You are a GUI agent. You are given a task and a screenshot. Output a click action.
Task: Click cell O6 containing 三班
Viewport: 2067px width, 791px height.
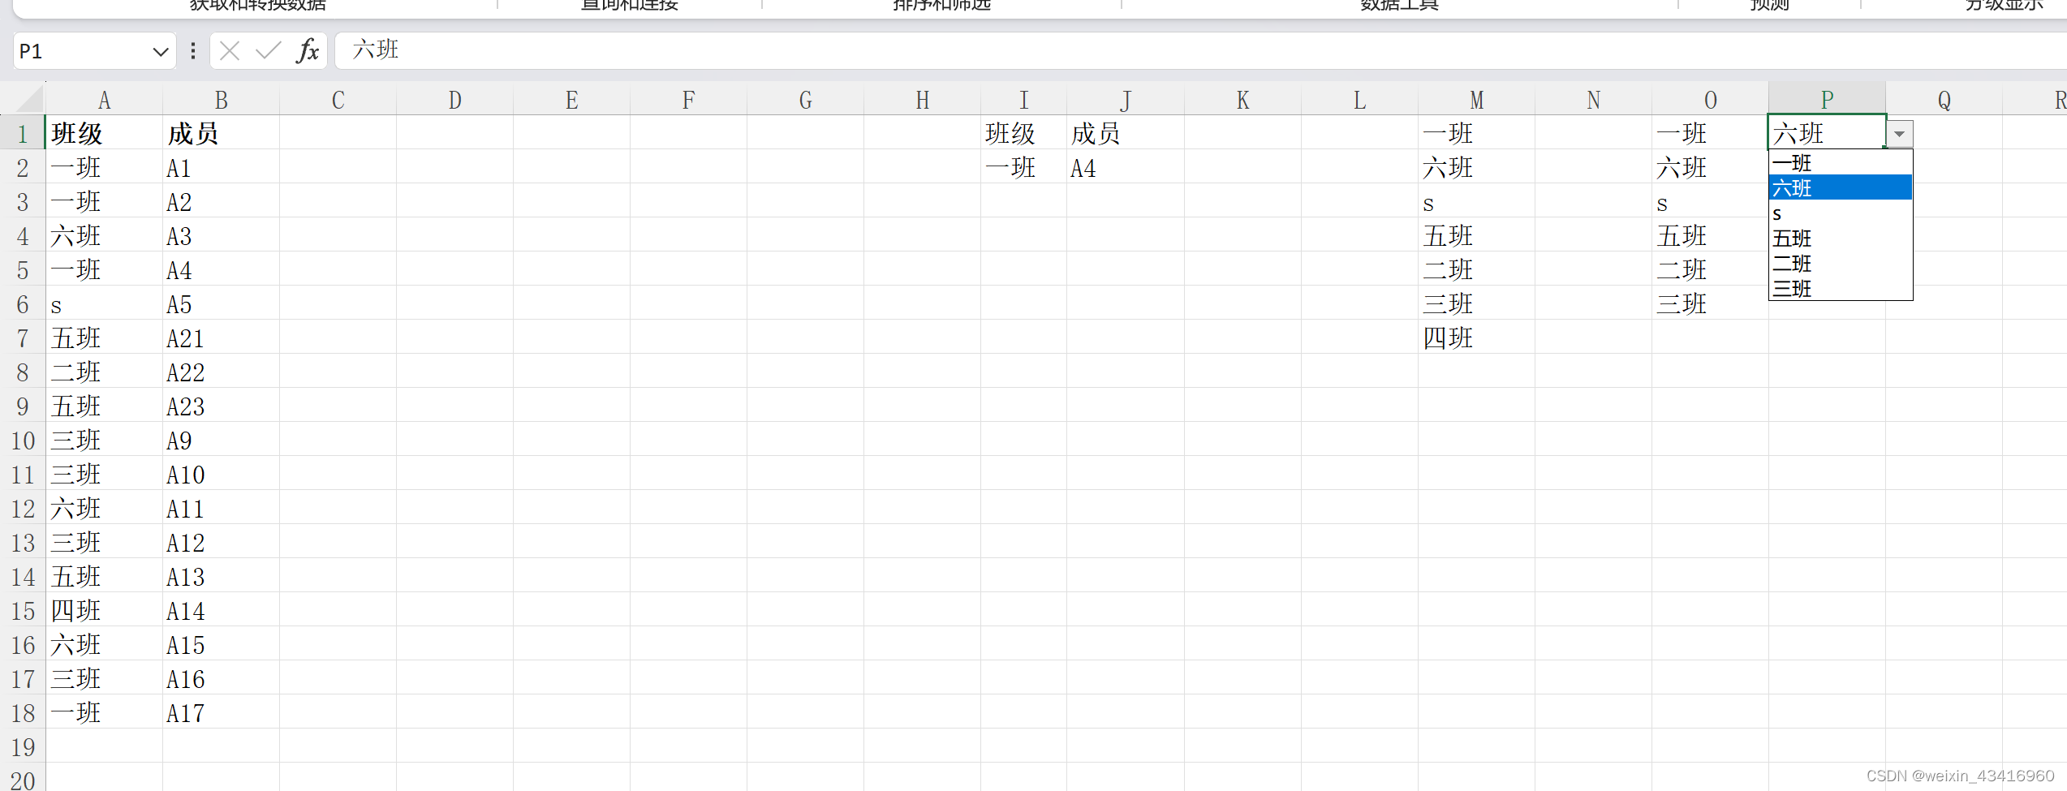(1710, 304)
